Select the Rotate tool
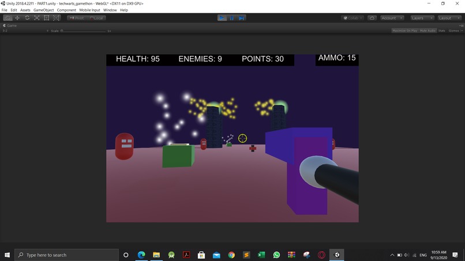The width and height of the screenshot is (465, 261). pos(27,18)
